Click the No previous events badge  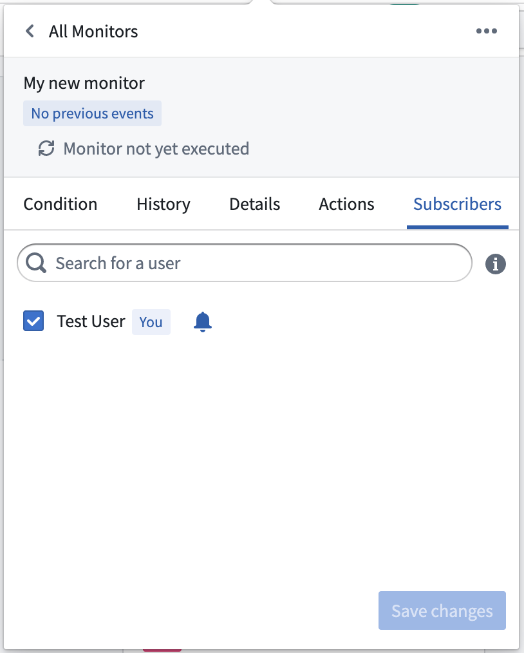coord(93,113)
